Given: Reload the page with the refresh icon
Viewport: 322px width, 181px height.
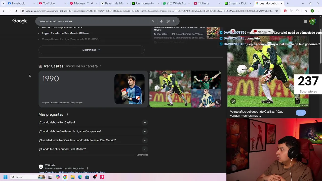Looking at the screenshot, I should coord(16,11).
